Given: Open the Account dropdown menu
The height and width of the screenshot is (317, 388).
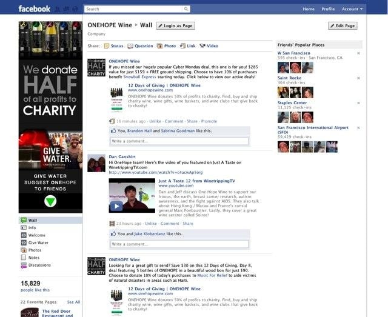Looking at the screenshot, I should [x=352, y=9].
